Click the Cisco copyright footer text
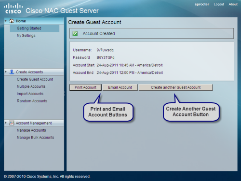 pyautogui.click(x=47, y=177)
